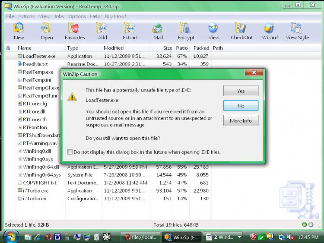Sort by the Path column header
This screenshot has width=324, height=243.
[218, 48]
